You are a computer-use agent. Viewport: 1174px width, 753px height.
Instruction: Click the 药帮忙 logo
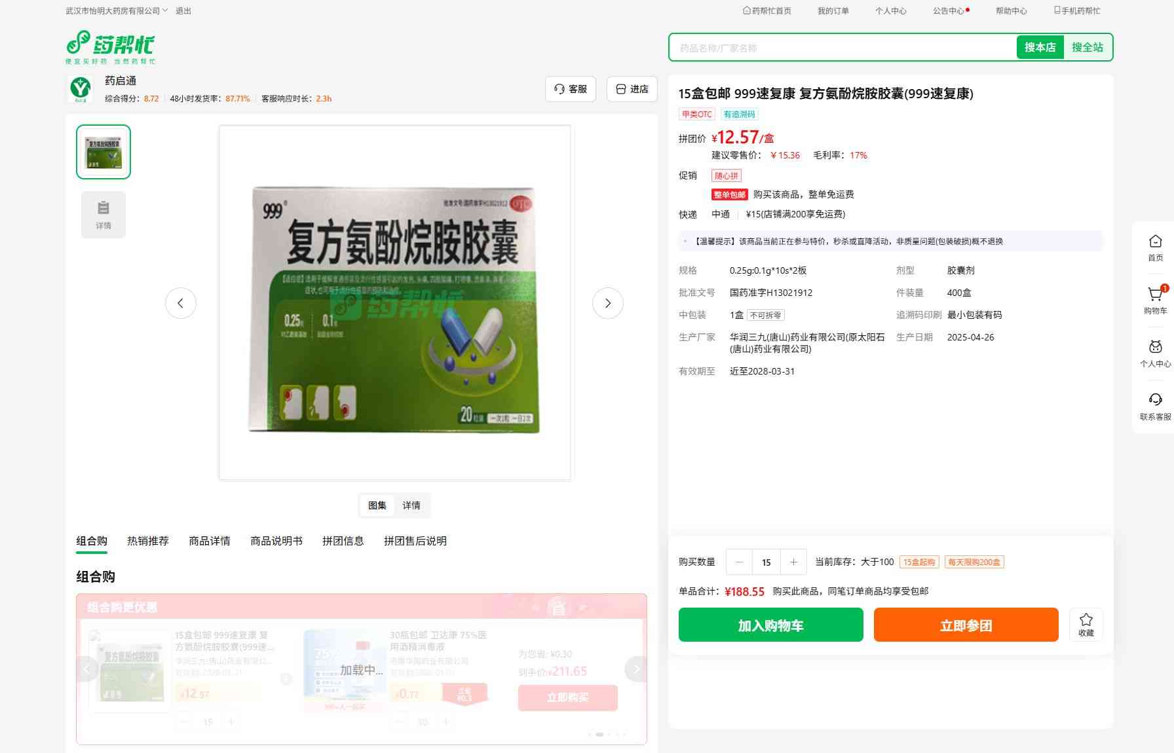[x=110, y=47]
